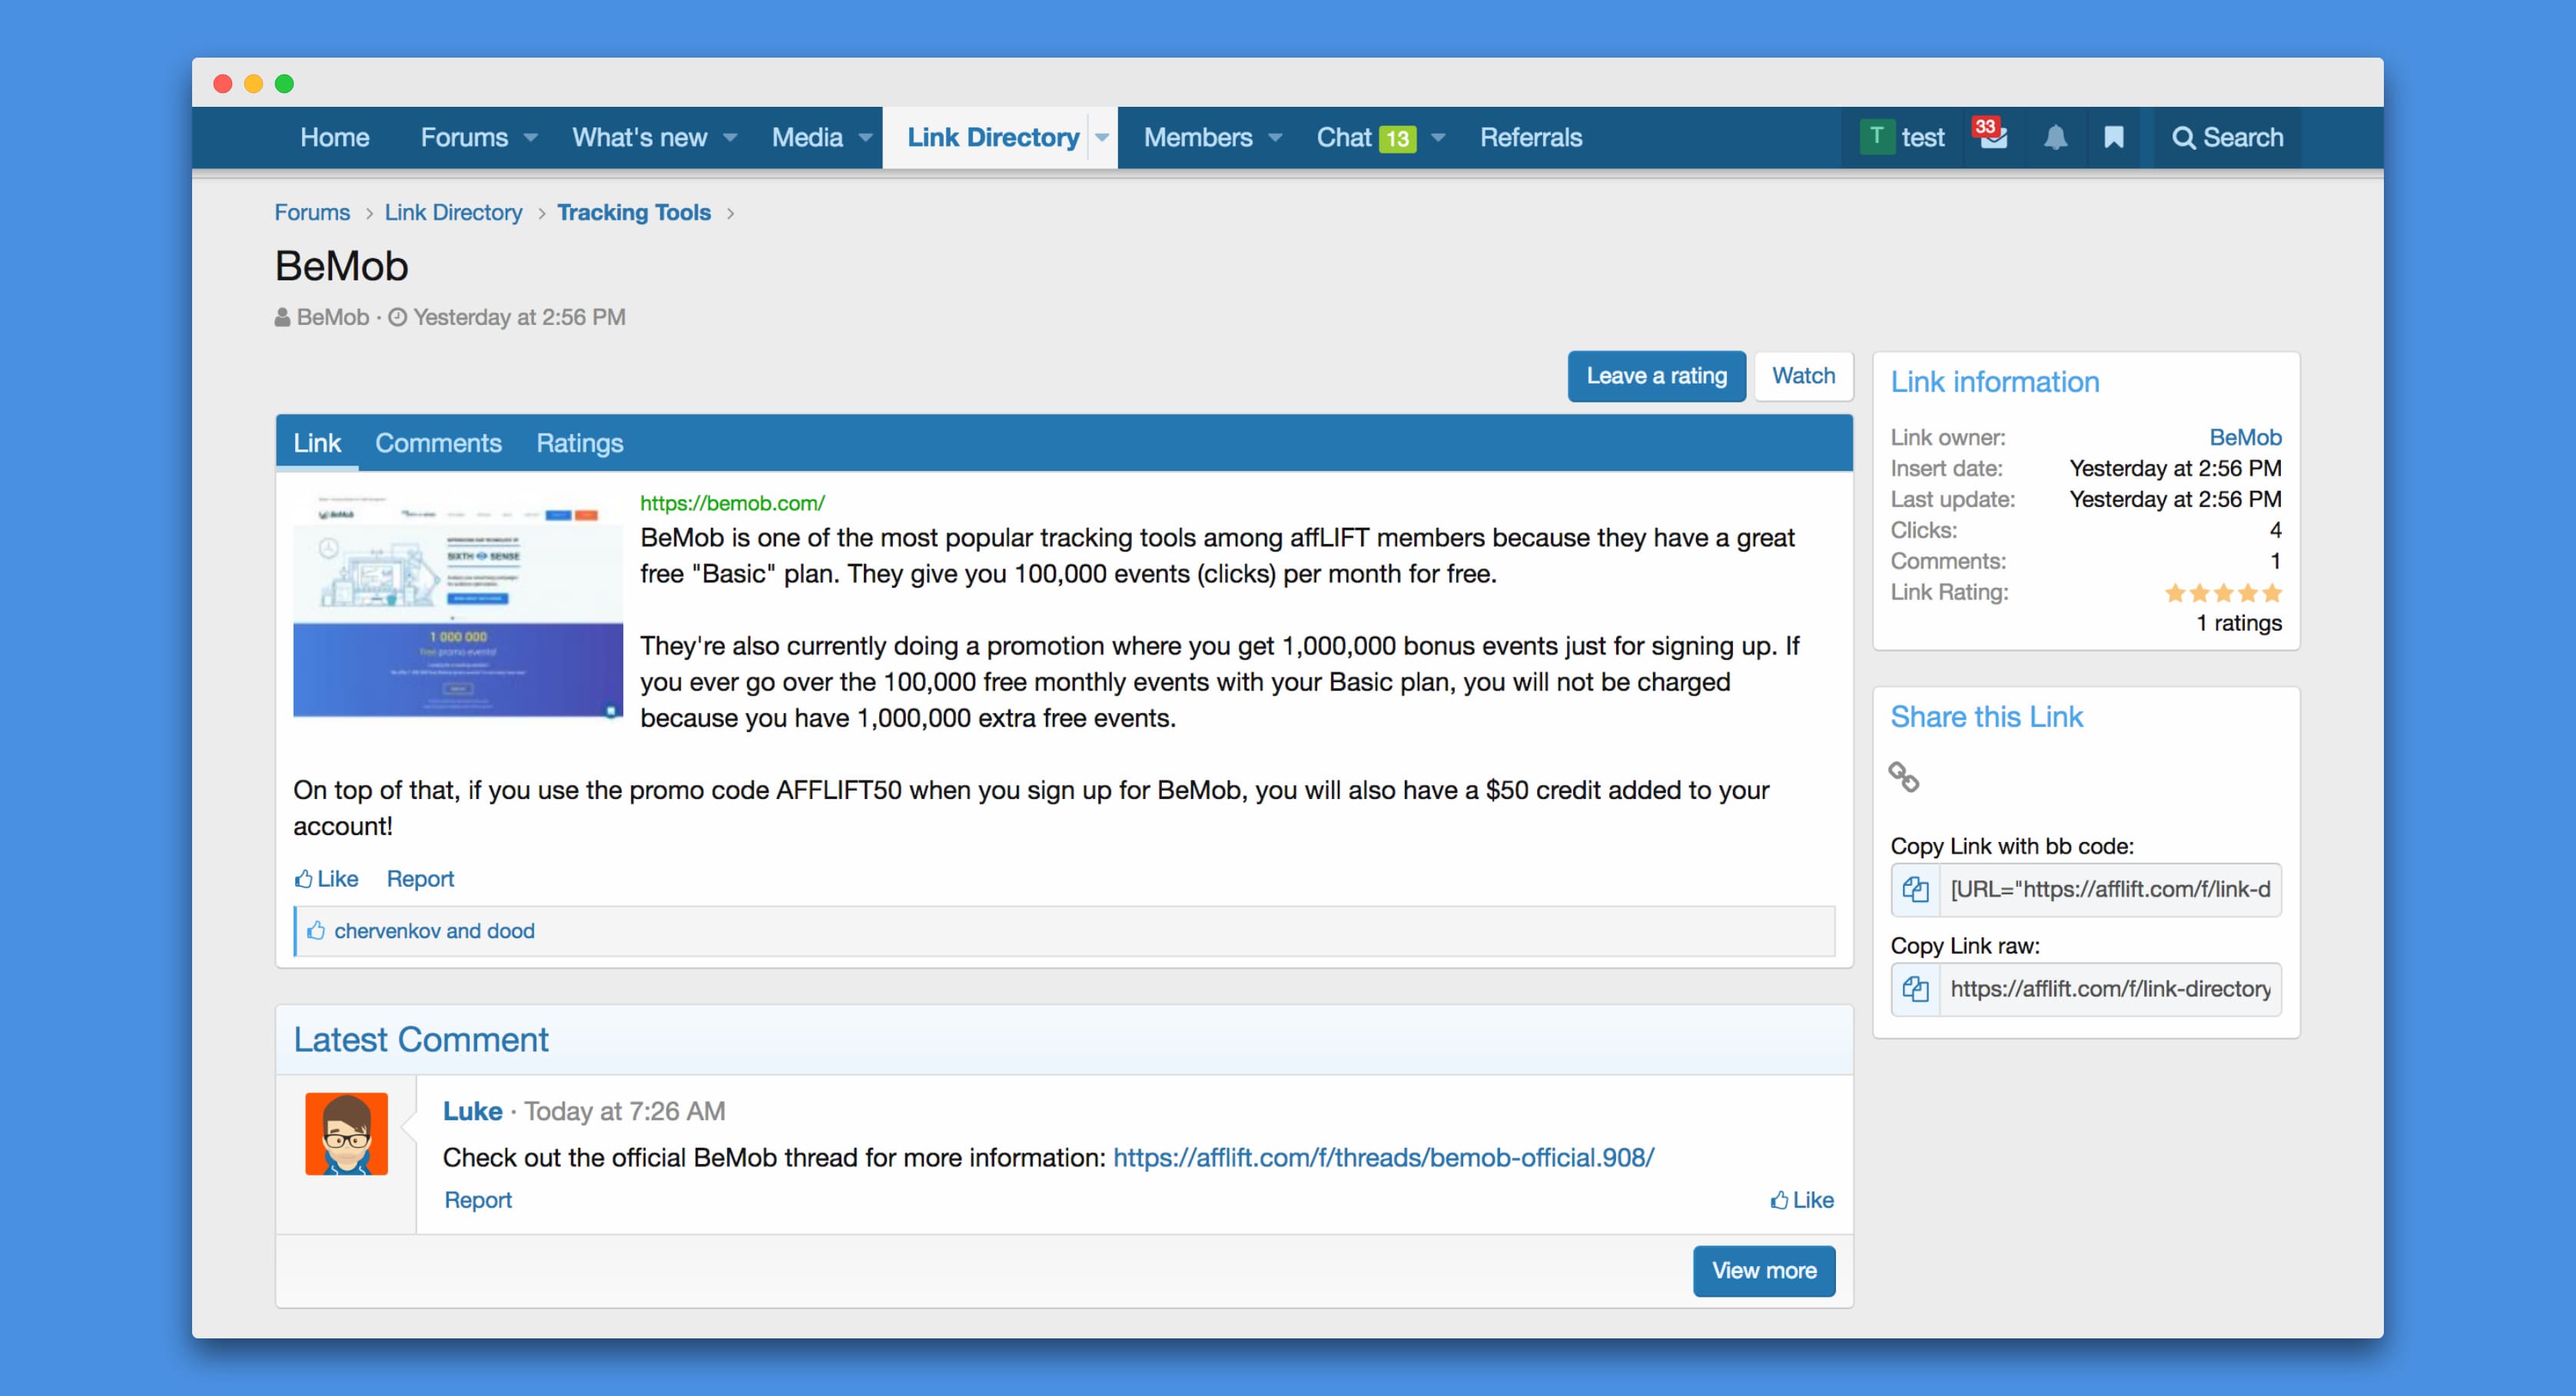The width and height of the screenshot is (2576, 1396).
Task: Open the bemob.com URL link
Action: [x=732, y=503]
